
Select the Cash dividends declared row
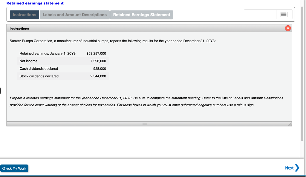pyautogui.click(x=39, y=68)
